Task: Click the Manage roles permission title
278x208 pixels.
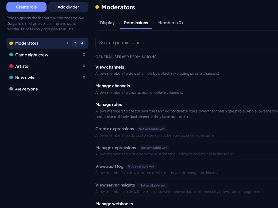Action: click(x=109, y=105)
